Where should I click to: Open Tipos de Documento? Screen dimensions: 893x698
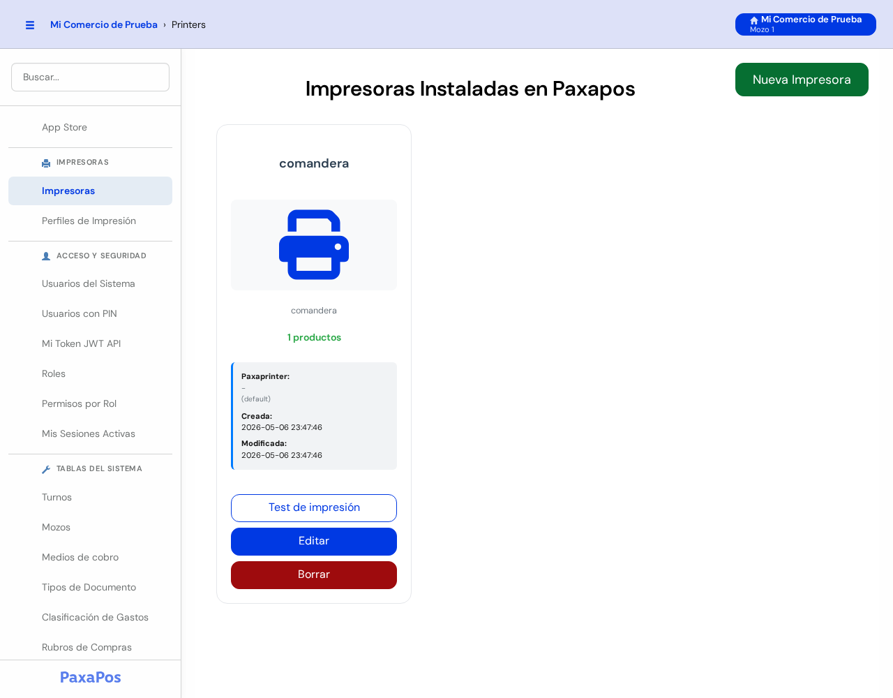(x=90, y=587)
